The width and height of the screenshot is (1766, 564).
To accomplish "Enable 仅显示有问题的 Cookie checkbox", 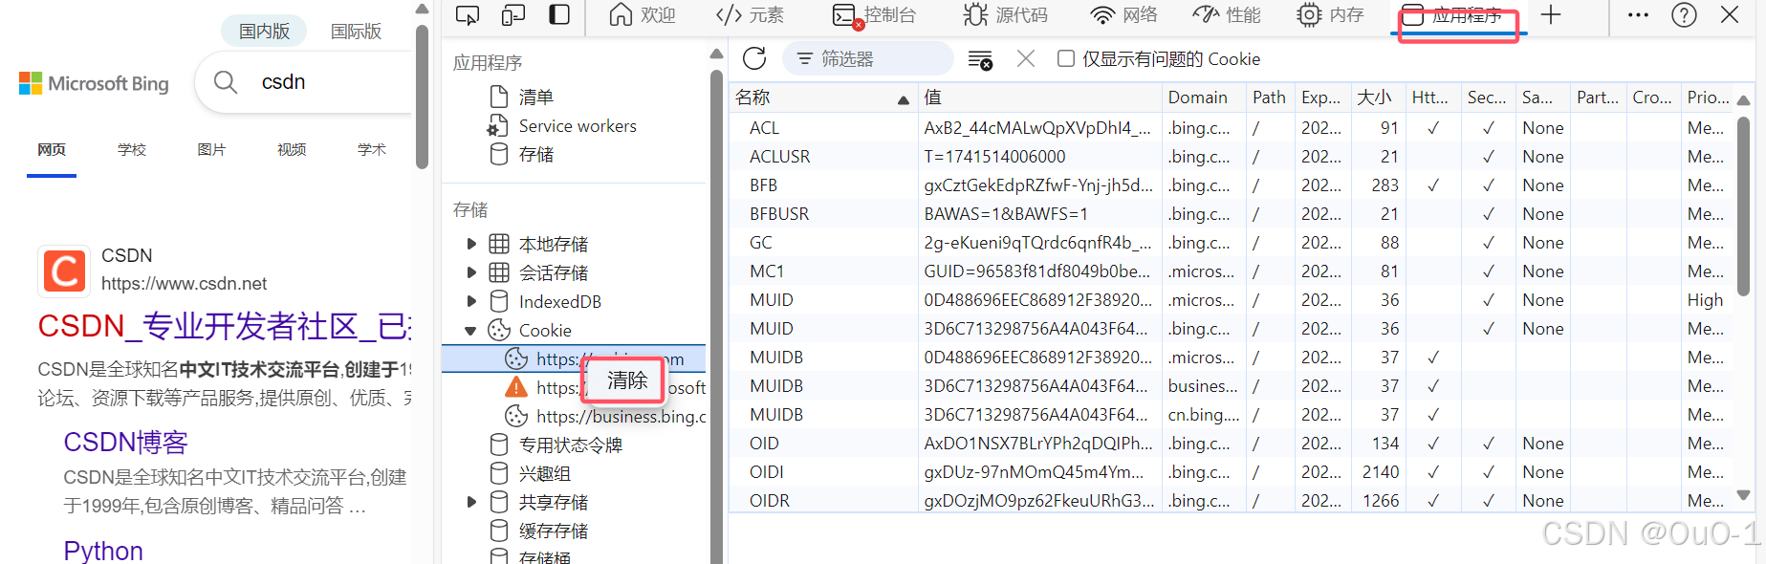I will click(1066, 59).
